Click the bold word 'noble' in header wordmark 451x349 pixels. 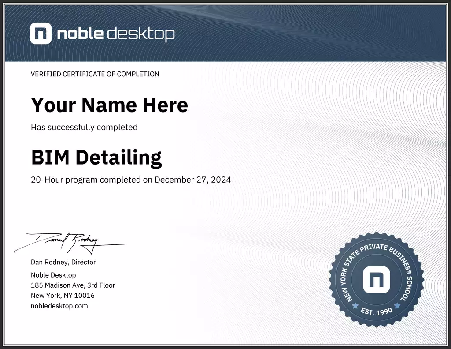pos(80,34)
